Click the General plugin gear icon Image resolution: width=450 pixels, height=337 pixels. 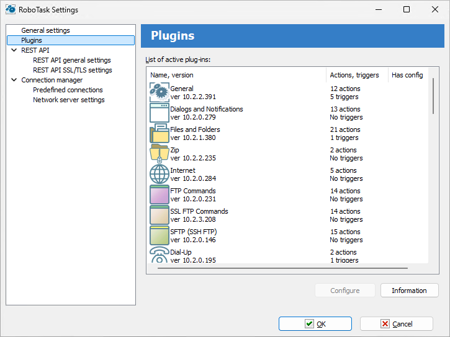[x=160, y=92]
